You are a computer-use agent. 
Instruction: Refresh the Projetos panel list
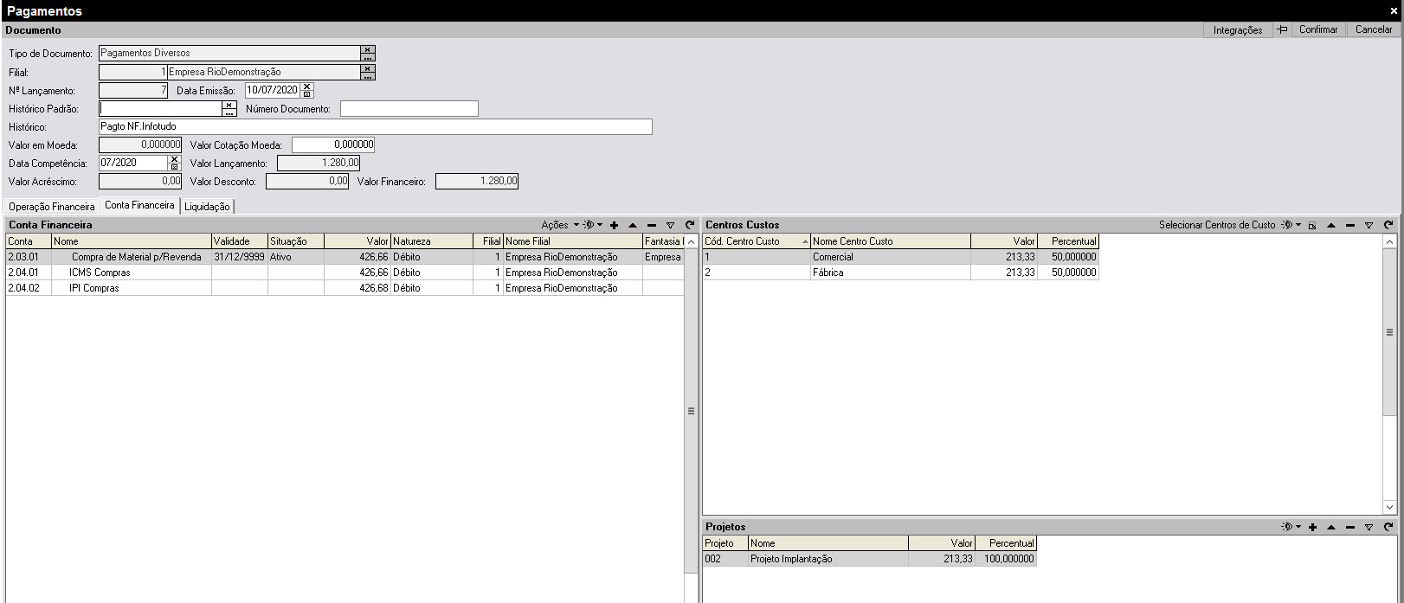[x=1388, y=527]
